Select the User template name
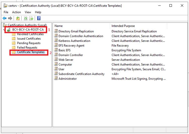This screenshot has width=189, height=134. tap(61, 69)
